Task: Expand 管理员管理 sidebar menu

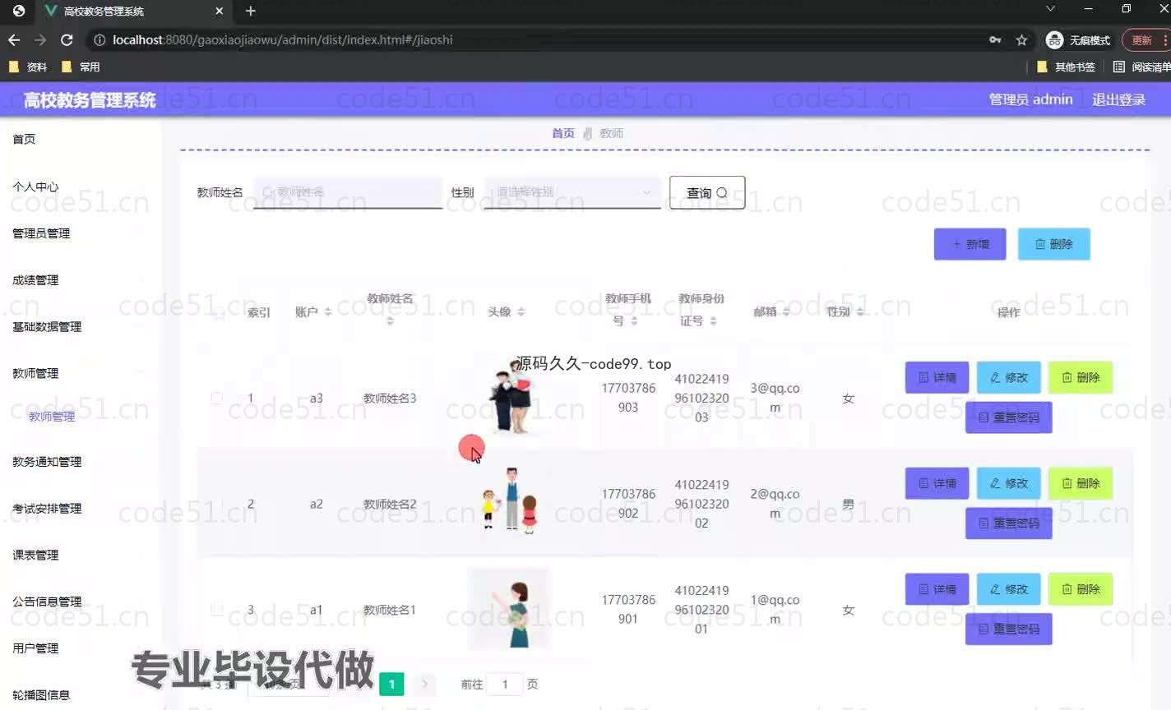Action: click(41, 233)
